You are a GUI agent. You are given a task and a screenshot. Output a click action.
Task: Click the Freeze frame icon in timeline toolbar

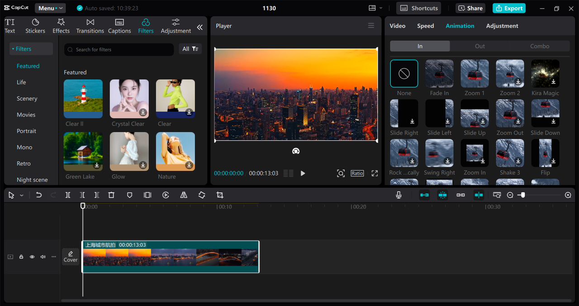147,195
